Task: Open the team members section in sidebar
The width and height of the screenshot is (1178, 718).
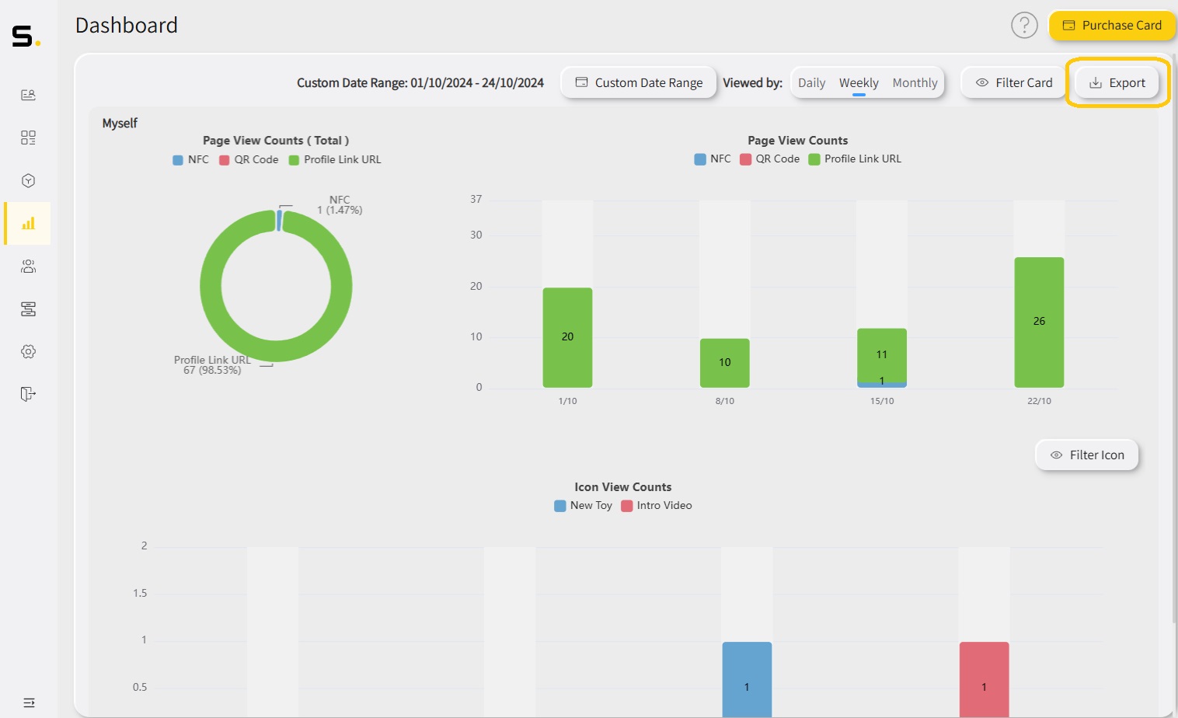Action: click(x=28, y=266)
